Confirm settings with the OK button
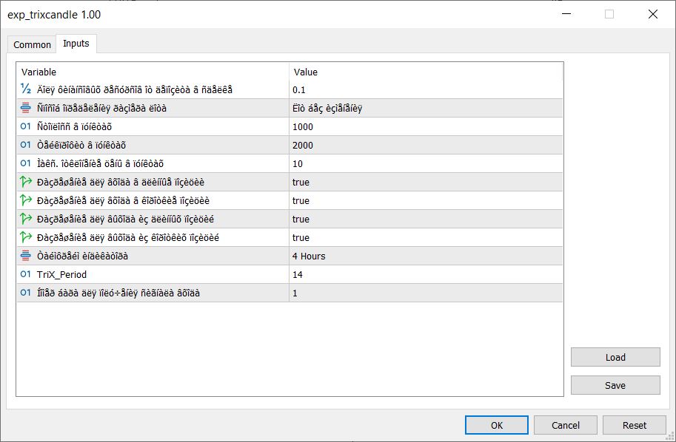This screenshot has width=676, height=442. coord(497,425)
